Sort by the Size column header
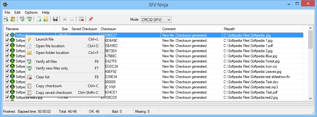The image size is (317, 117). (62, 29)
